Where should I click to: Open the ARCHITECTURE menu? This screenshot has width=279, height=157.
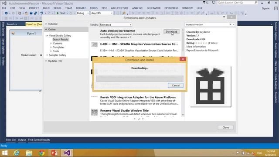pos(119,8)
